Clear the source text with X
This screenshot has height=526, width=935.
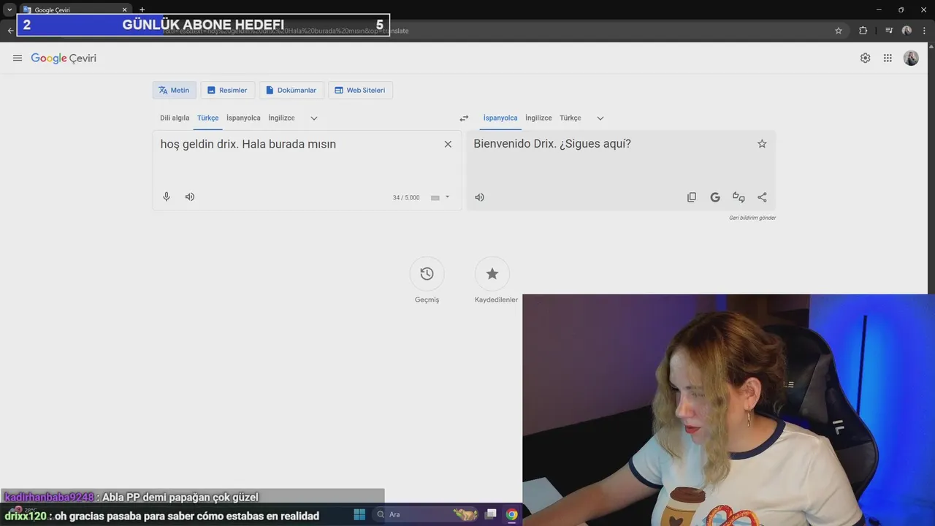click(x=448, y=144)
